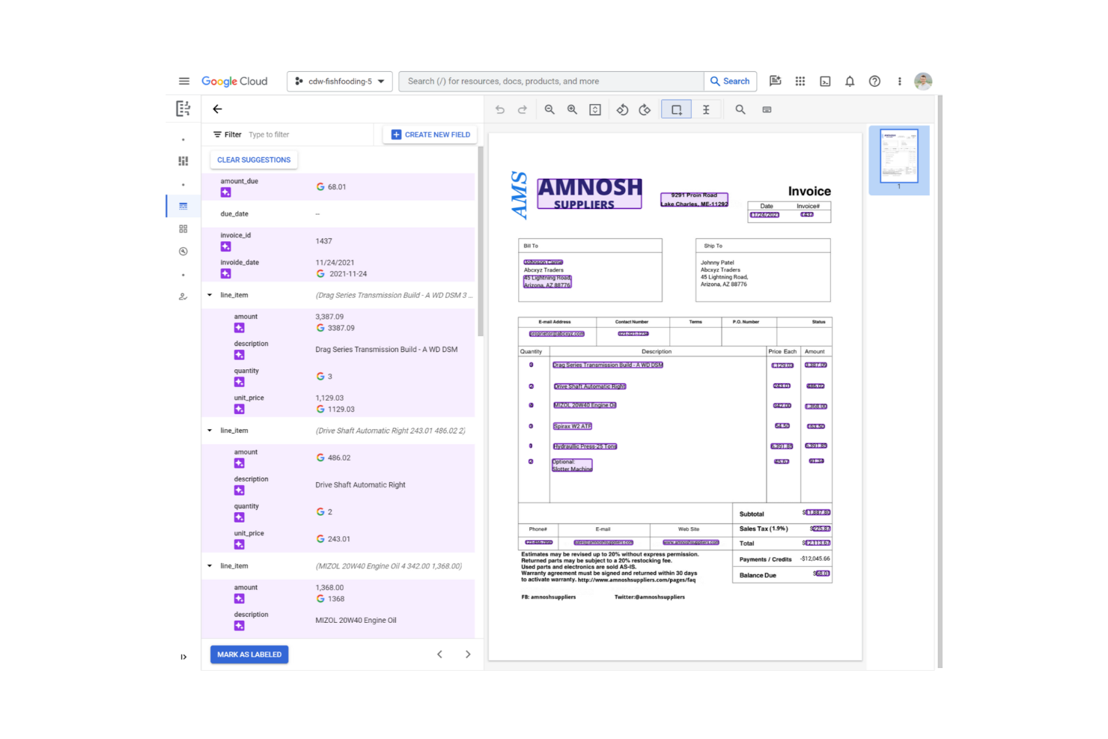This screenshot has width=1108, height=739.
Task: Open the four-squares gallery sidebar icon
Action: [x=183, y=229]
